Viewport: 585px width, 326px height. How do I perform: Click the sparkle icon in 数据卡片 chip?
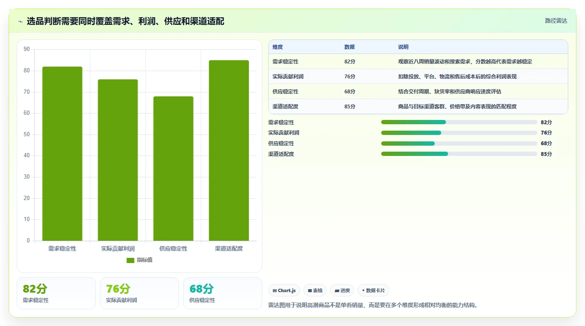coord(363,290)
